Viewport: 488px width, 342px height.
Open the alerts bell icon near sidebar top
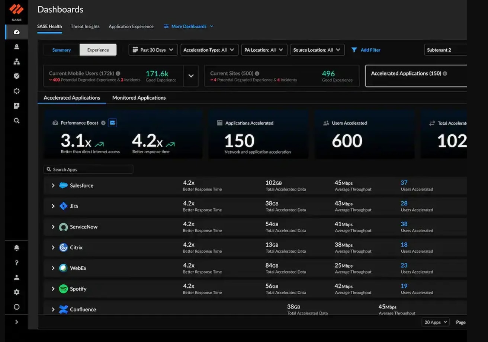coord(16,47)
